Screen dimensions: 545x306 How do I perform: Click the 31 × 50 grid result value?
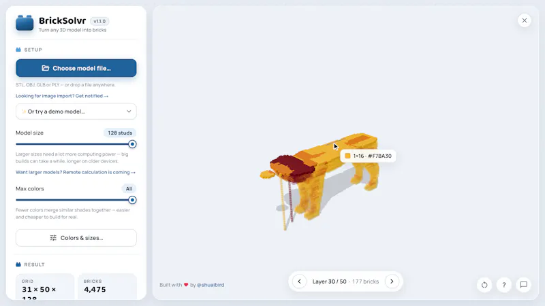tap(39, 293)
